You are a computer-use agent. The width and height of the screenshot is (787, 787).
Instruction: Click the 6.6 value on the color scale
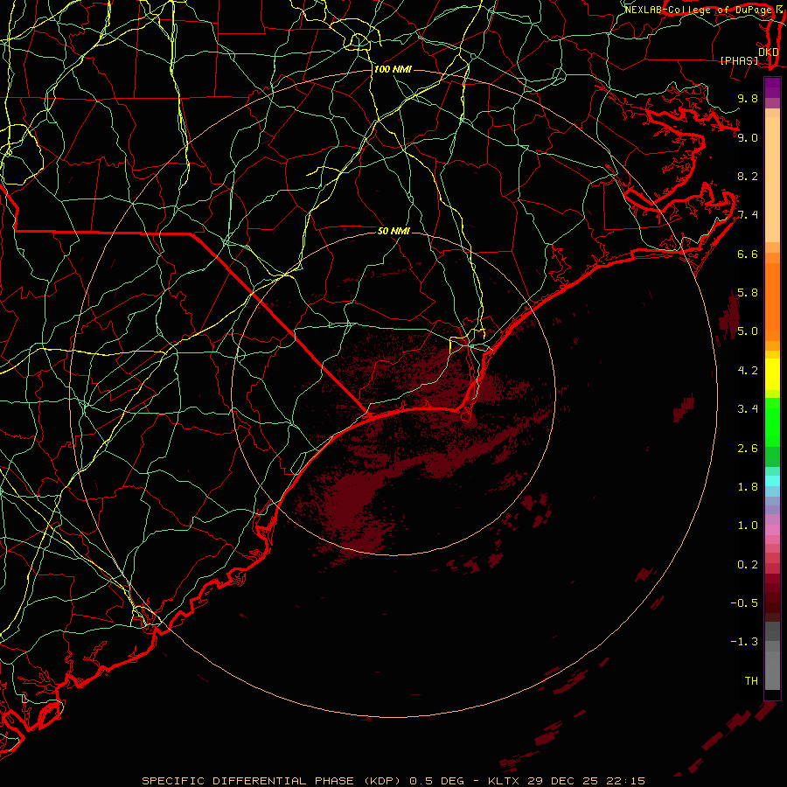pyautogui.click(x=748, y=254)
